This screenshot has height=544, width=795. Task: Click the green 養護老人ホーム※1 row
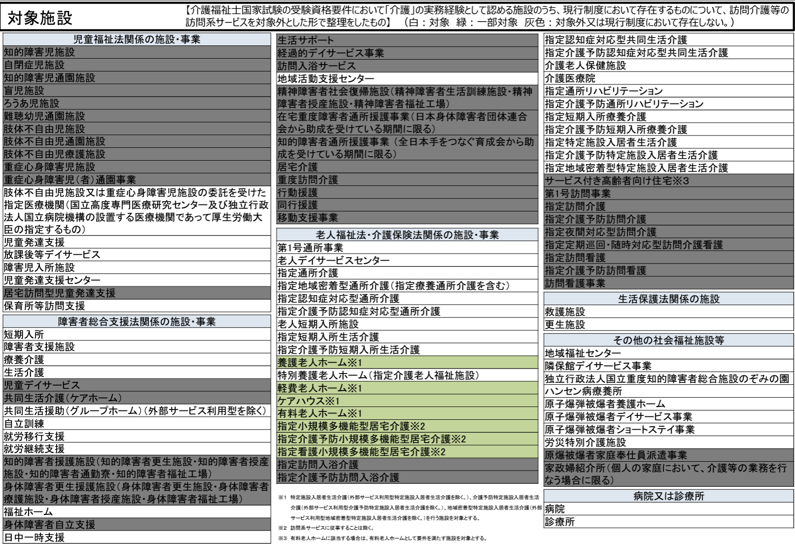click(x=407, y=363)
